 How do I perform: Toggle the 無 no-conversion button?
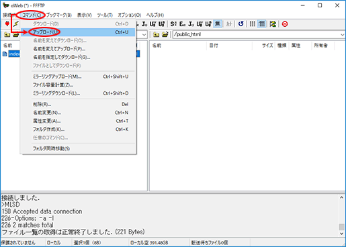(x=217, y=23)
